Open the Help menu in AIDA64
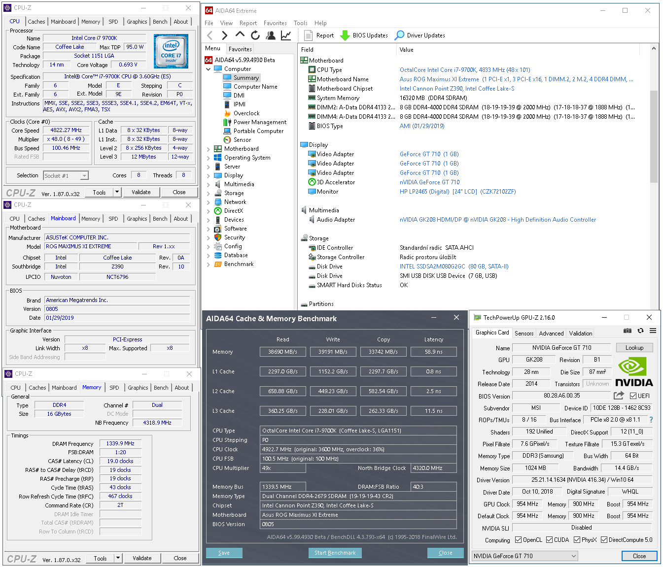Screen dimensions: 663x567 point(320,23)
